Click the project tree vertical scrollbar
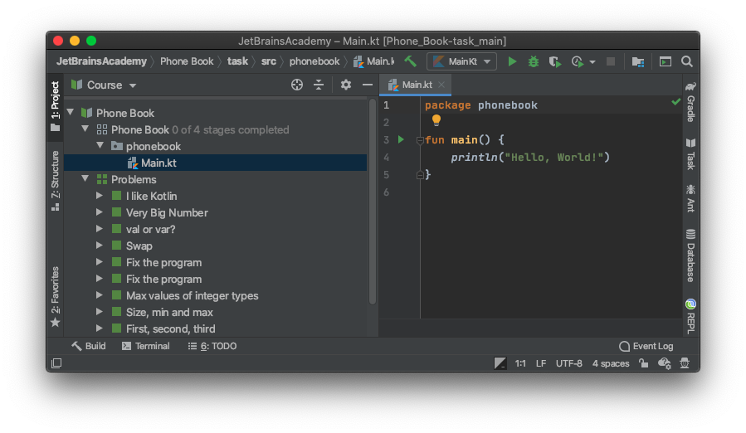 click(x=373, y=202)
